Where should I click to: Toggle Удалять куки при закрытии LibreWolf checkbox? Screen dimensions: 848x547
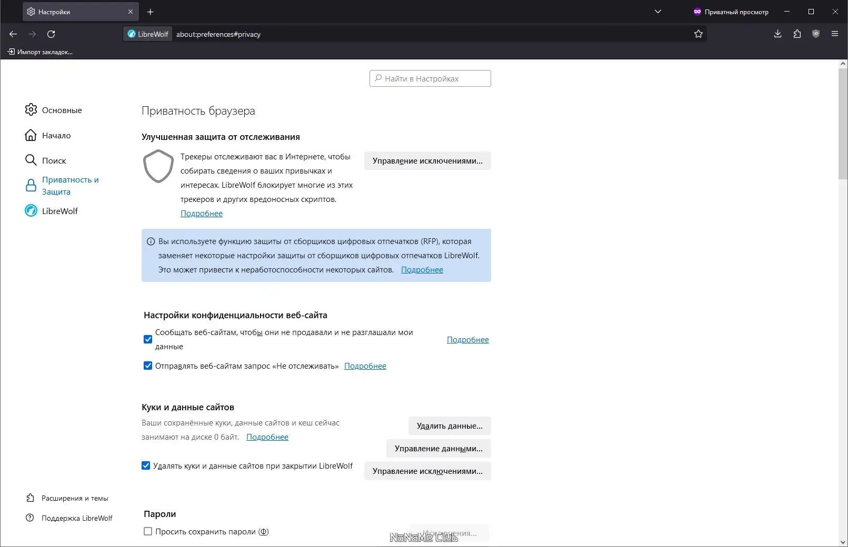(x=146, y=465)
